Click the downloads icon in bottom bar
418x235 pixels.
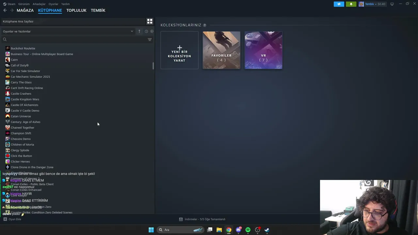tap(181, 219)
